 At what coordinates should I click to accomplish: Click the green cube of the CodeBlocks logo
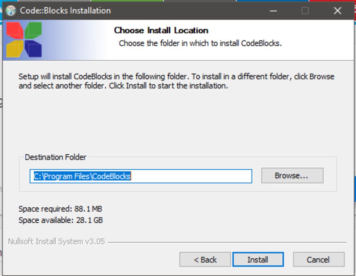pos(33,30)
